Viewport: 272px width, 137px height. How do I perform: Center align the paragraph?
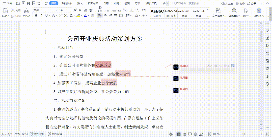click(105, 16)
